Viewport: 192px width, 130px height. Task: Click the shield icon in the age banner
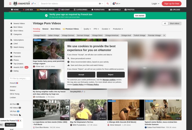[46, 16]
